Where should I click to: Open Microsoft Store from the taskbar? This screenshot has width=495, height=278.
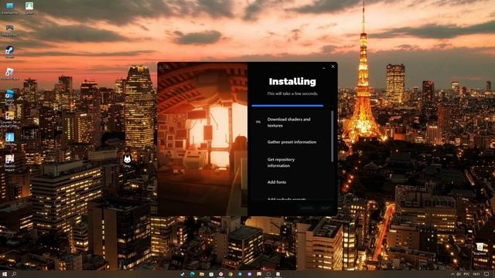(x=211, y=274)
